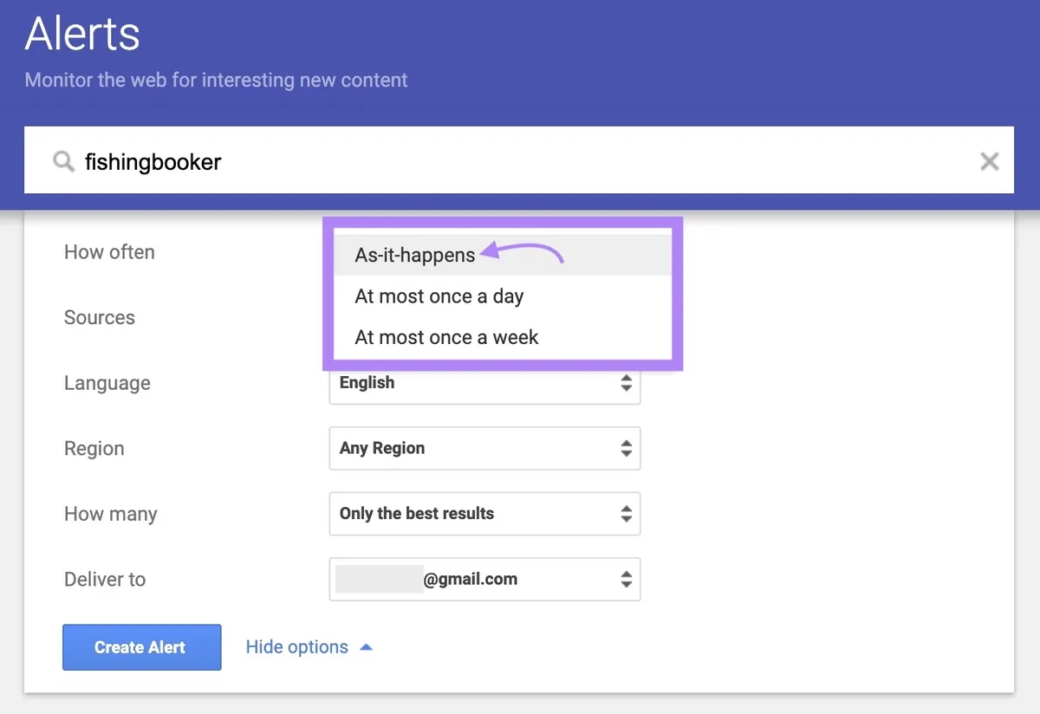Select As-it-happens frequency option
Image resolution: width=1040 pixels, height=714 pixels.
pyautogui.click(x=503, y=255)
